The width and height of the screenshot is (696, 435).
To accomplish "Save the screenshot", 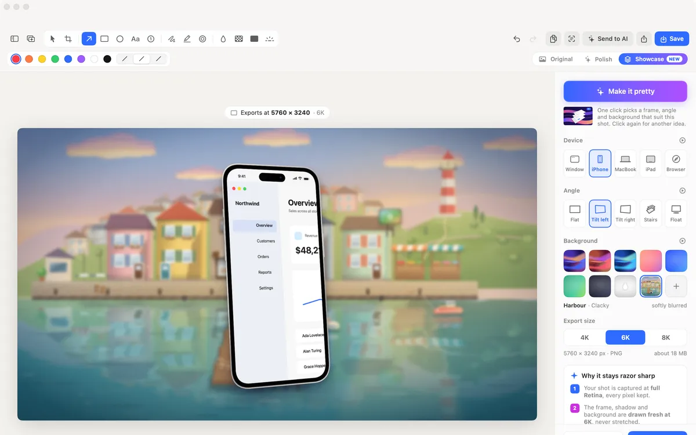I will [x=672, y=39].
